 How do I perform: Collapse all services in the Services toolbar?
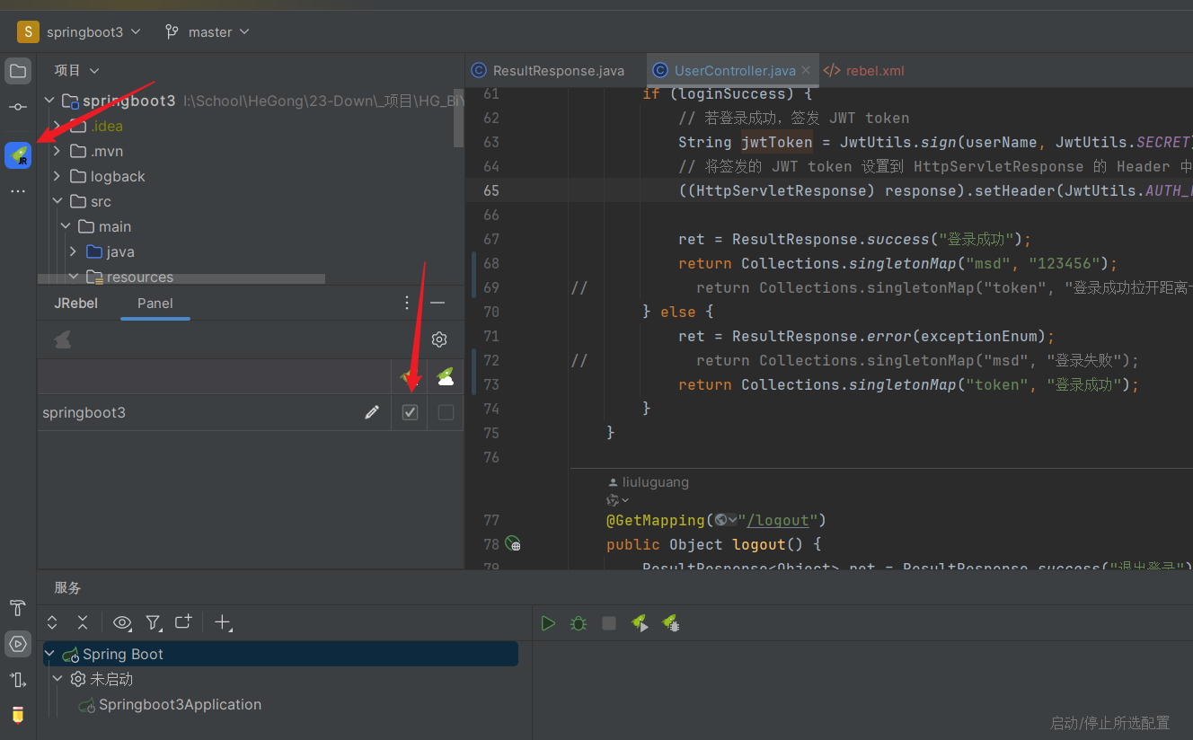83,622
